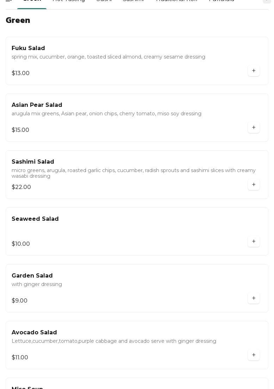Open the category list menu icon
Screen dimensions: 274x389
click(8, 1)
